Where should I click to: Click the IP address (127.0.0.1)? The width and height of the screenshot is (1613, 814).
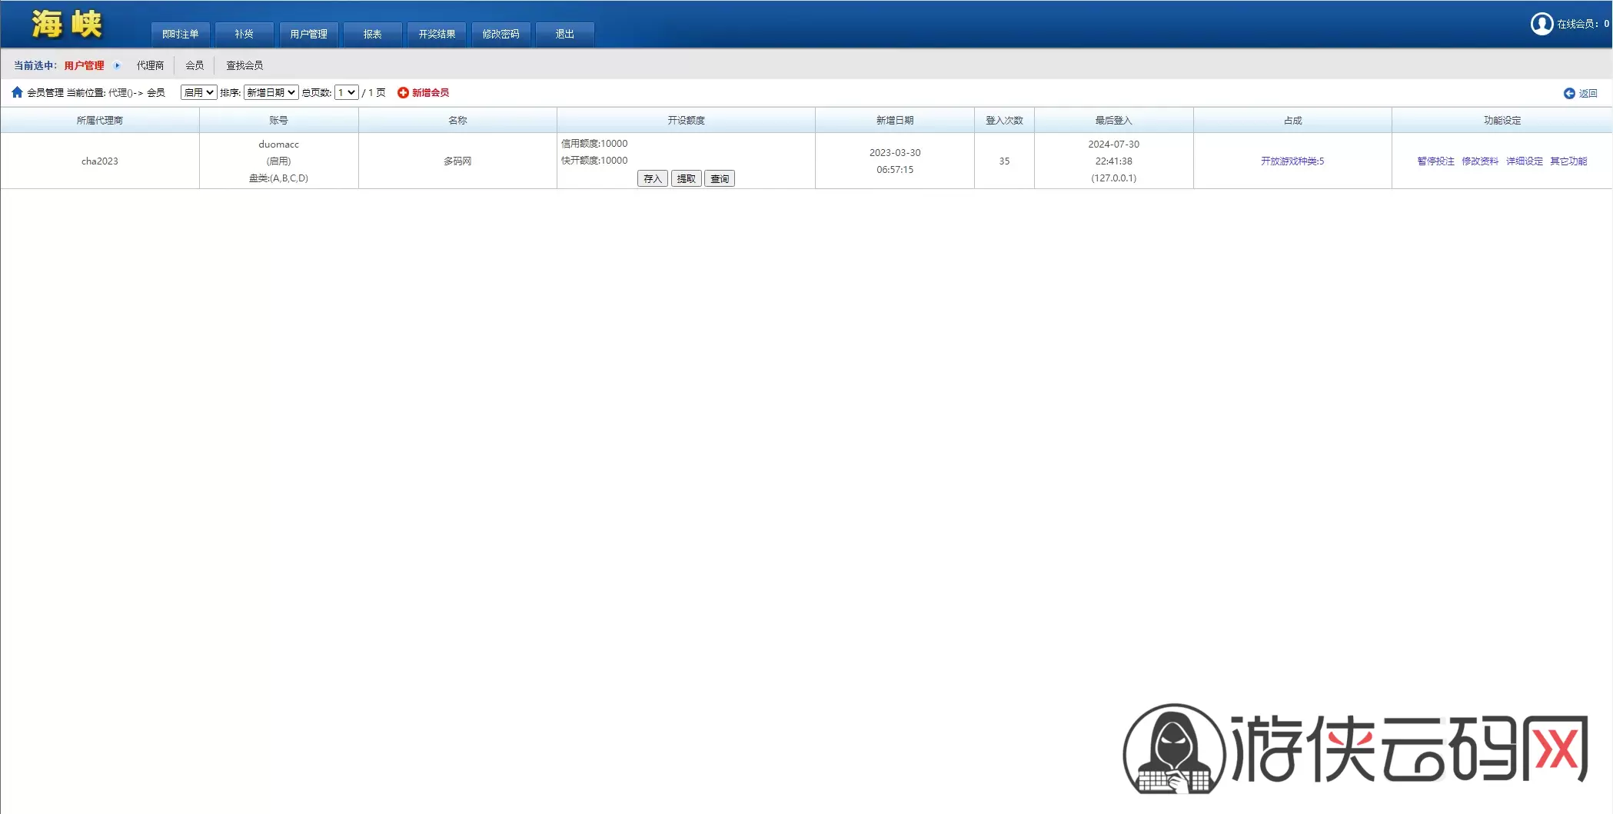point(1113,178)
